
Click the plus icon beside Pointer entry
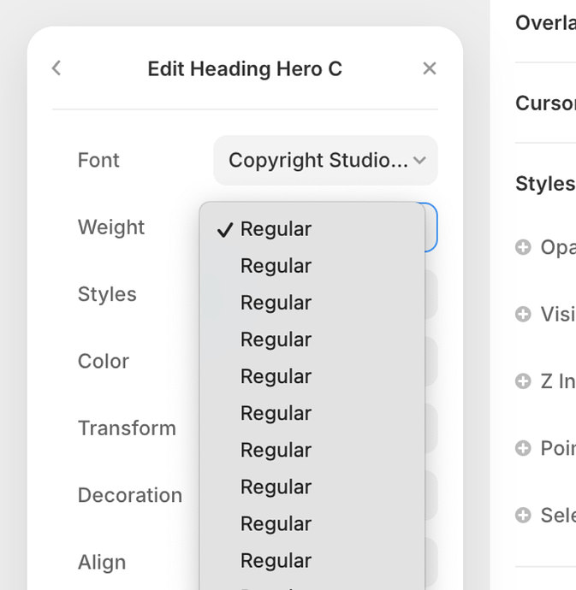click(523, 447)
